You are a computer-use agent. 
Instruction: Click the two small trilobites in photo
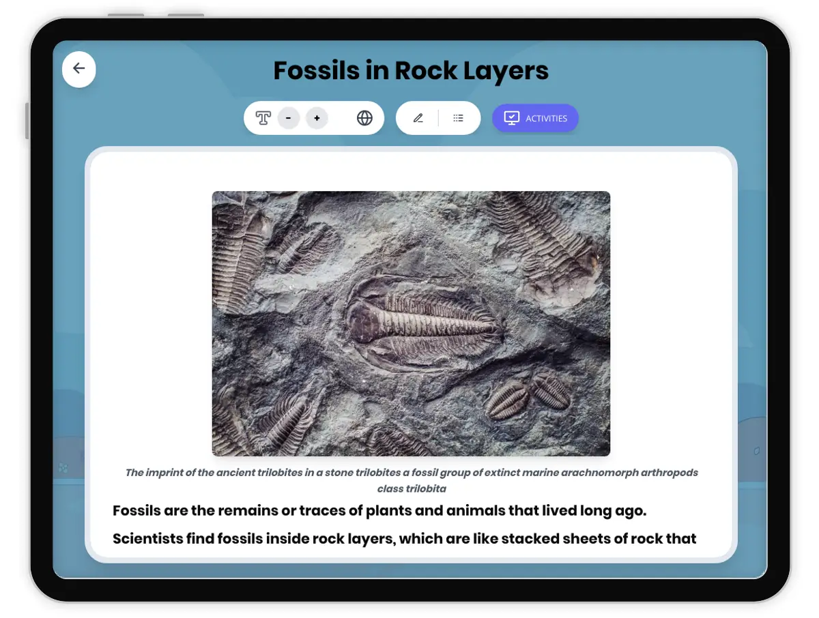tap(529, 396)
